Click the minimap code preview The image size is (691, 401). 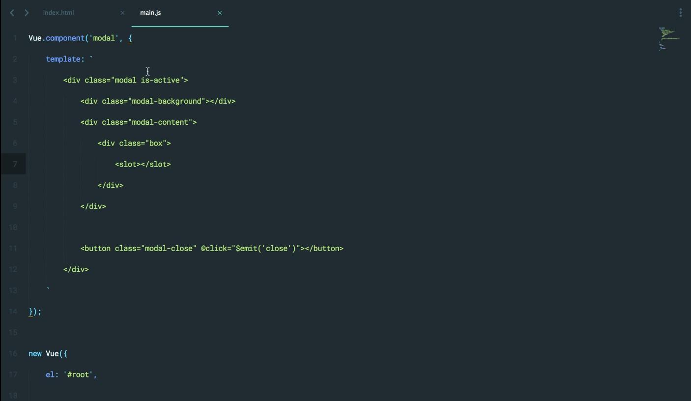click(x=669, y=39)
